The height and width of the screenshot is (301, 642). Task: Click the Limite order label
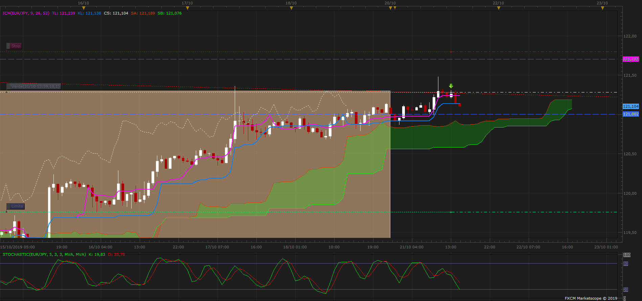(x=16, y=206)
